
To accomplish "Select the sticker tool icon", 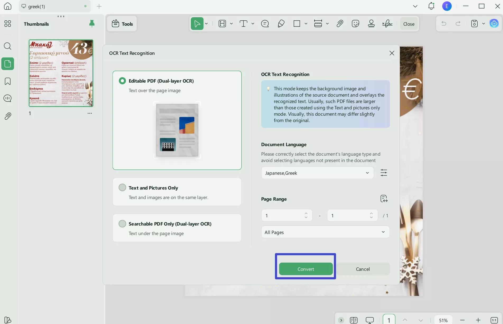I will pyautogui.click(x=356, y=24).
